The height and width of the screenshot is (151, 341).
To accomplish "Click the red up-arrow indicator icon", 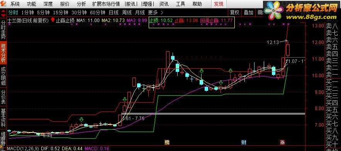I will (53, 20).
